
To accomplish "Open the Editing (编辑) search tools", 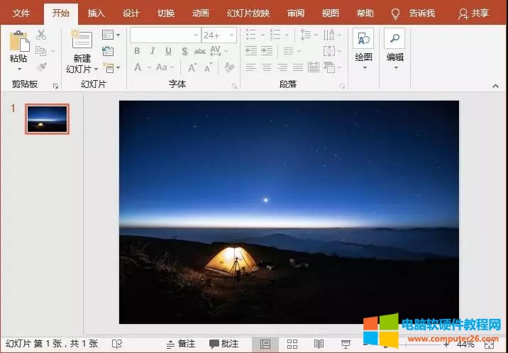I will click(394, 44).
